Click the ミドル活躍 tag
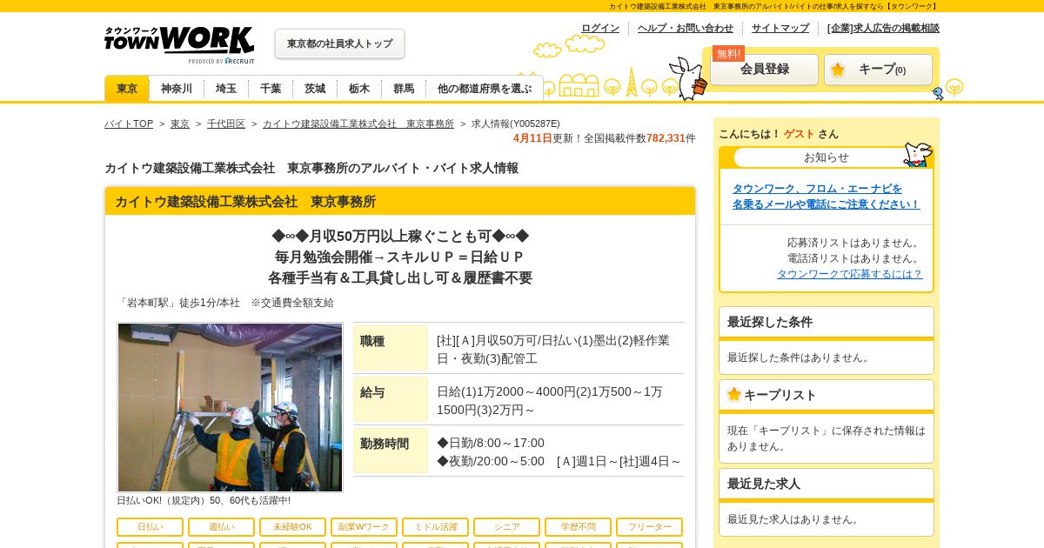 435,527
